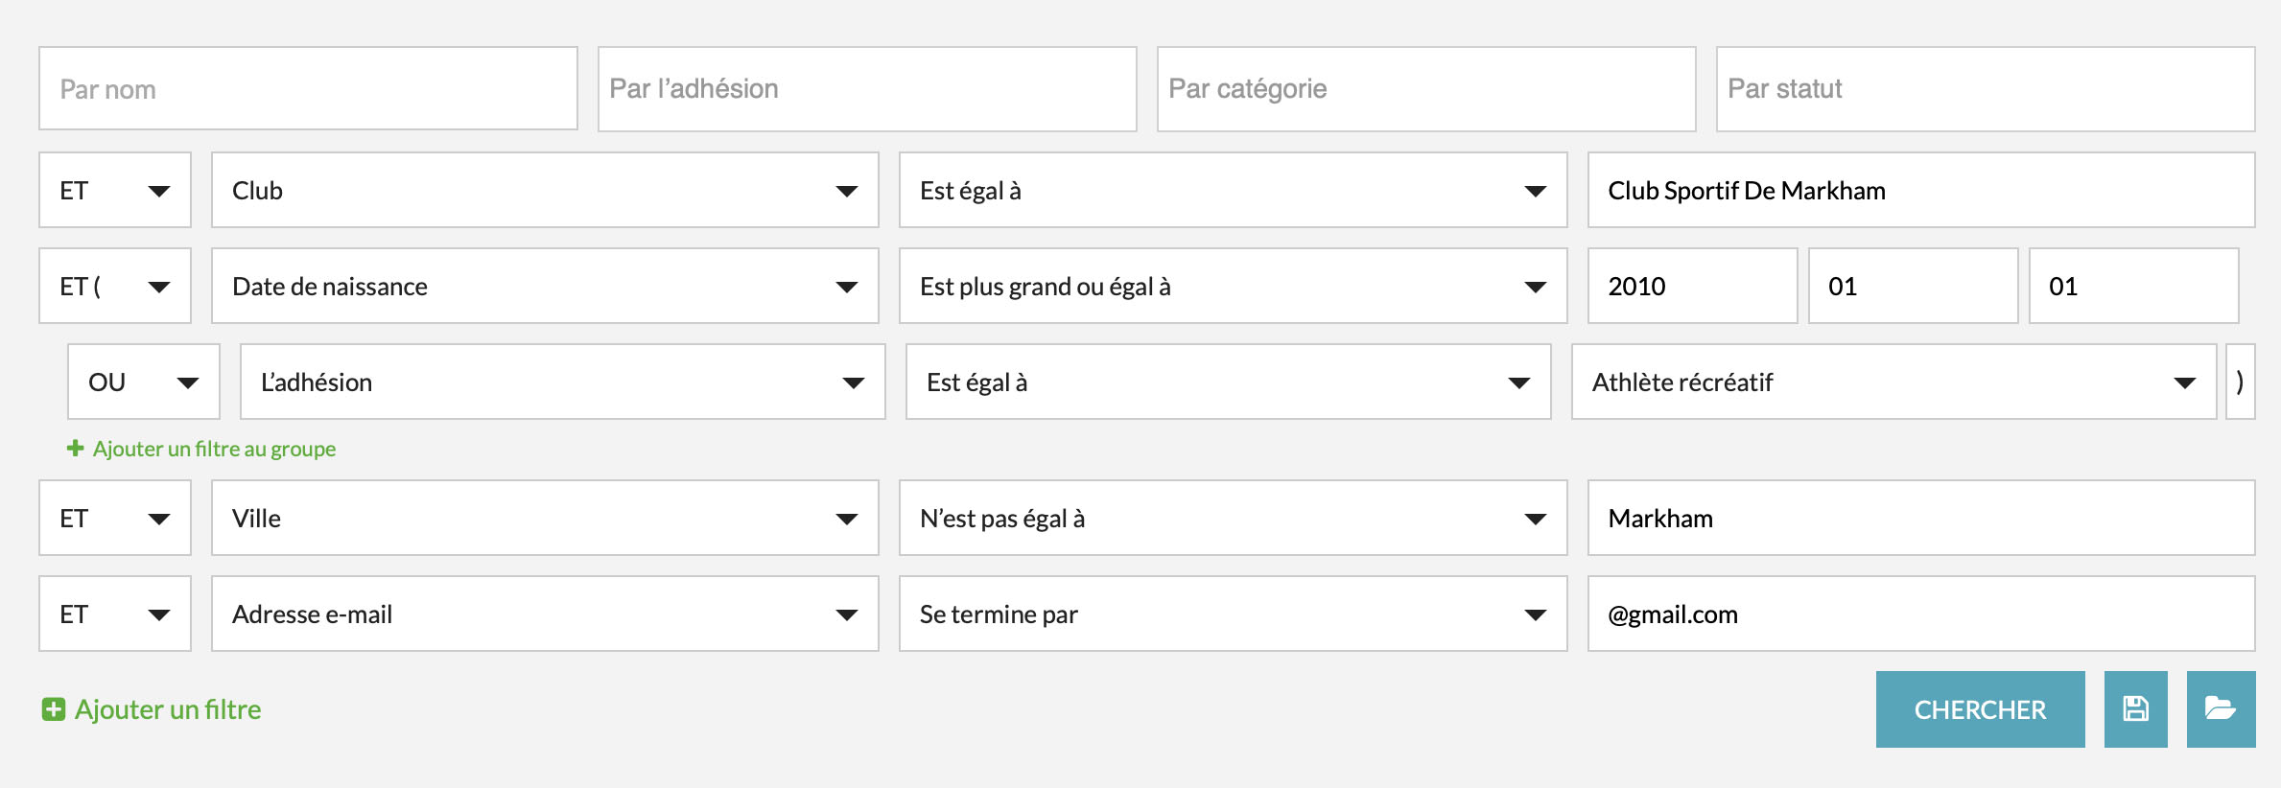The width and height of the screenshot is (2281, 788).
Task: Click the save filter floppy disk icon
Action: [2135, 709]
